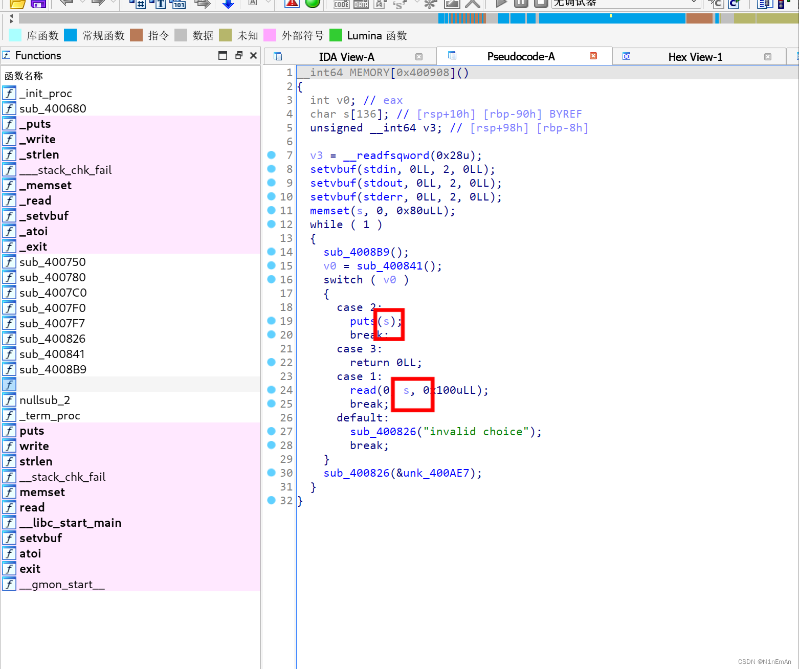Maximize the Functions panel
Viewport: 799px width, 669px height.
[223, 55]
